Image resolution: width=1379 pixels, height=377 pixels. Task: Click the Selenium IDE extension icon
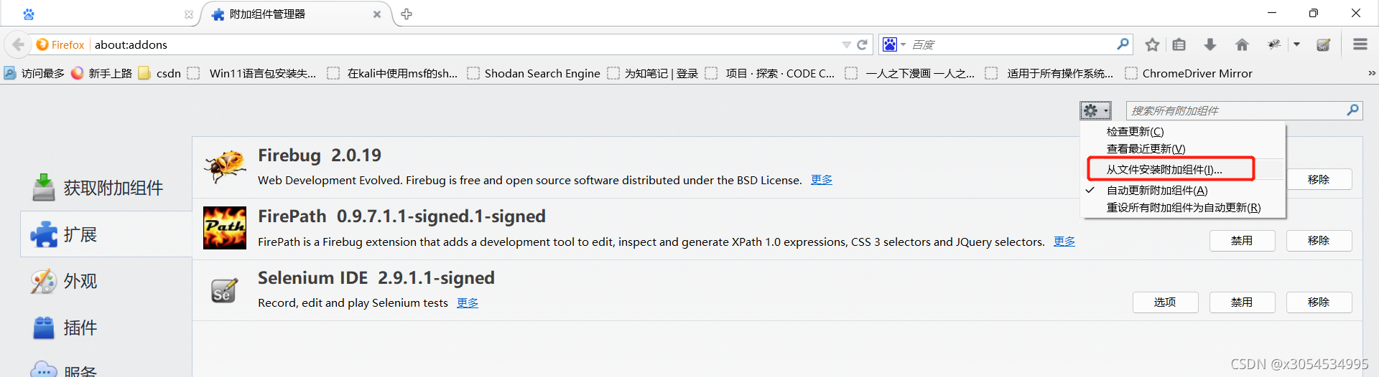point(224,290)
